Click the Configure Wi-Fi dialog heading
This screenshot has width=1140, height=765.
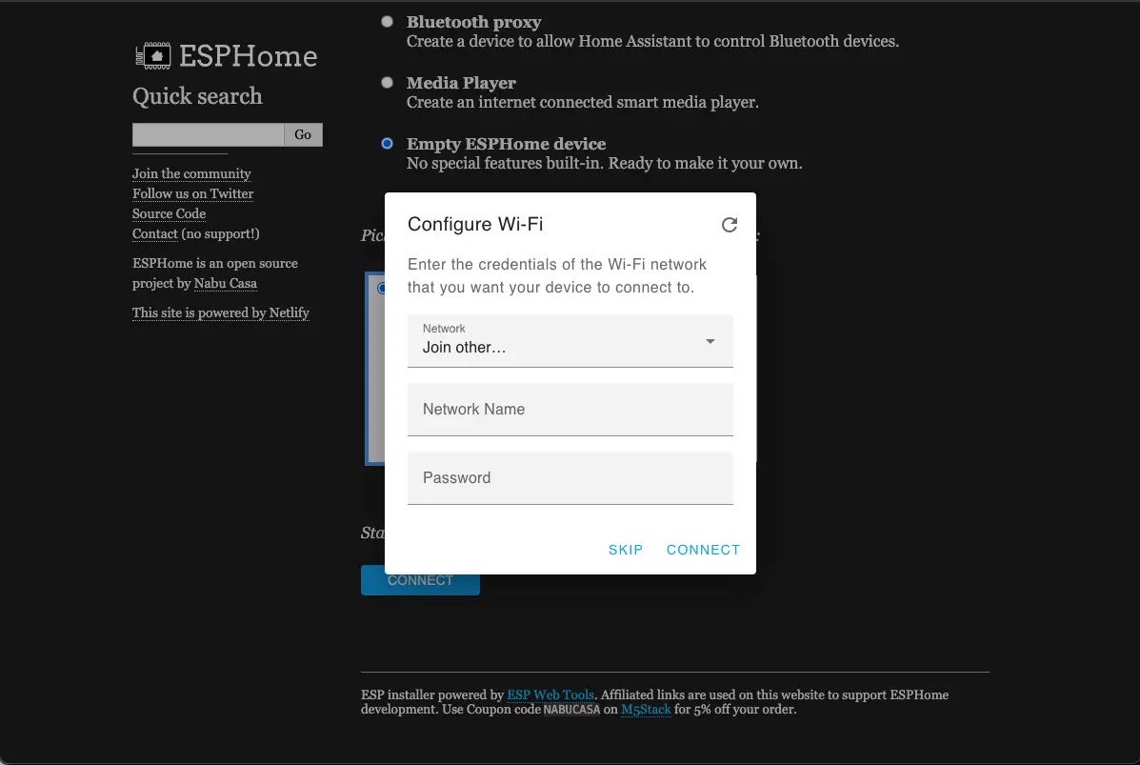coord(475,224)
